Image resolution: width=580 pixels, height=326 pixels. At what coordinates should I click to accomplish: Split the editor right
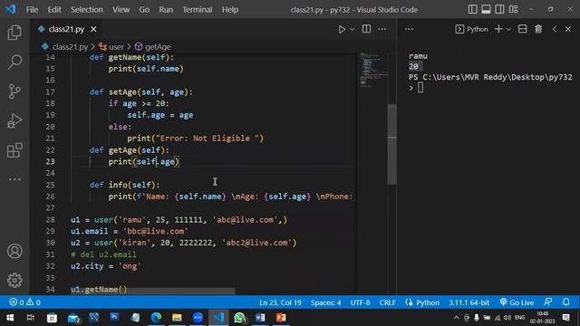366,29
